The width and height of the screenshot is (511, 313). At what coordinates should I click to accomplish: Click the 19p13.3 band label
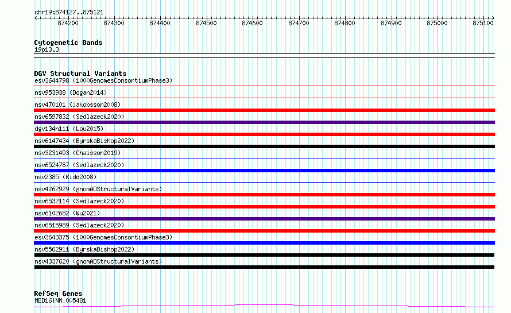click(x=47, y=49)
